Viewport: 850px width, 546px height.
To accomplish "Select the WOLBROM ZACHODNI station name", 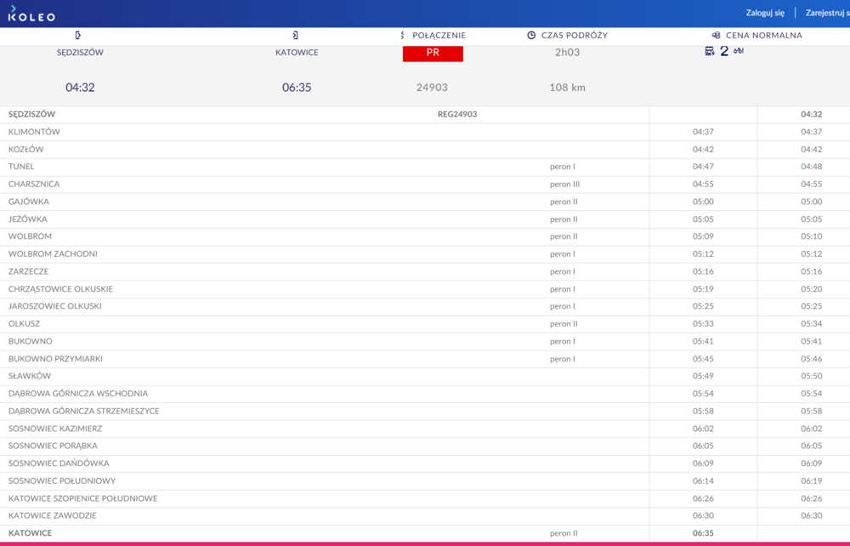I will 53,253.
